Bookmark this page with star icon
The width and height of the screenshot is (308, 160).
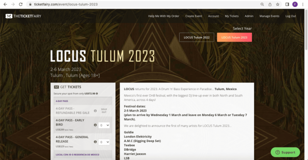(278, 4)
